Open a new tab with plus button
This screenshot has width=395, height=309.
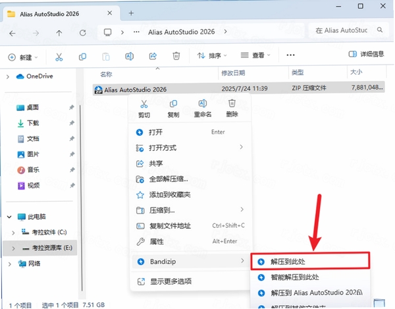131,13
